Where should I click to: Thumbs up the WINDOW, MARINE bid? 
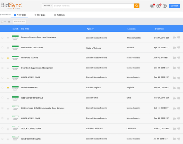[174, 58]
